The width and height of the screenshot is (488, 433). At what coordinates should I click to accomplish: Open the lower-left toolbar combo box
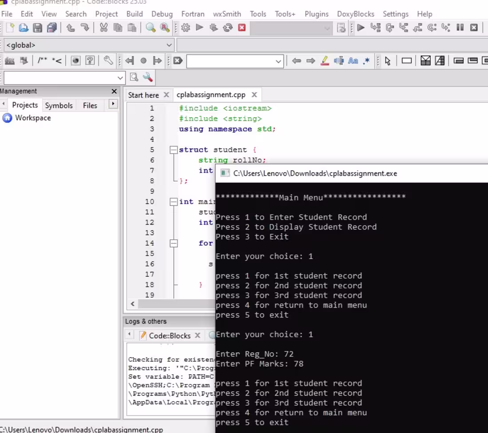pyautogui.click(x=64, y=78)
